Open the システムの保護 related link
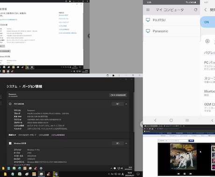This screenshot has height=177, width=215. [x=43, y=135]
